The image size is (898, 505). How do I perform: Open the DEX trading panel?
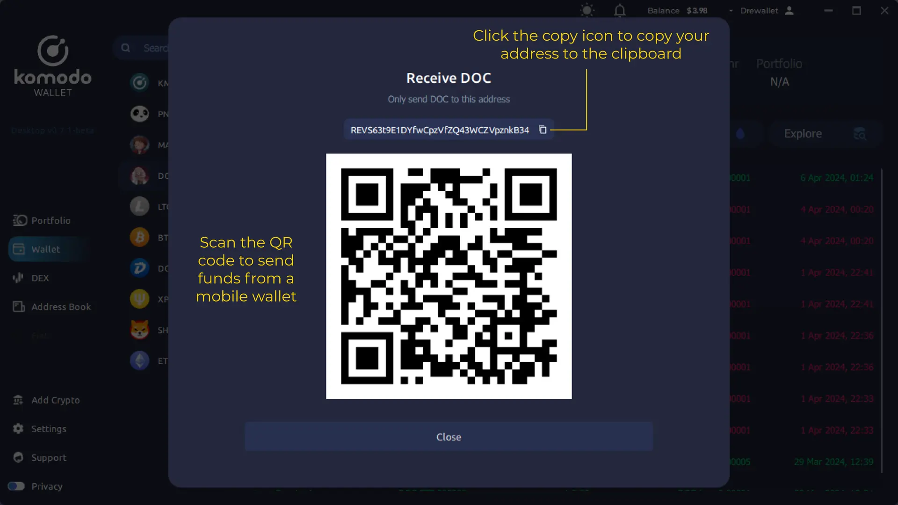coord(39,277)
